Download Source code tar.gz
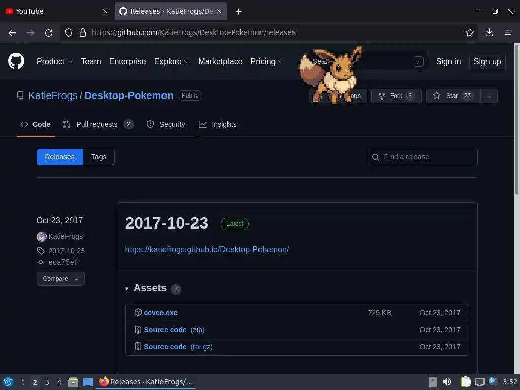The image size is (520, 390). 178,347
